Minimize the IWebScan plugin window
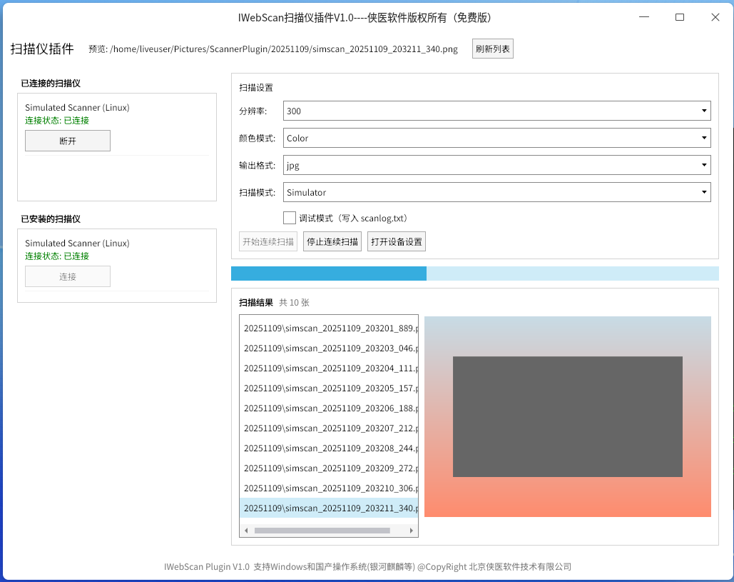Viewport: 734px width, 582px height. (644, 17)
